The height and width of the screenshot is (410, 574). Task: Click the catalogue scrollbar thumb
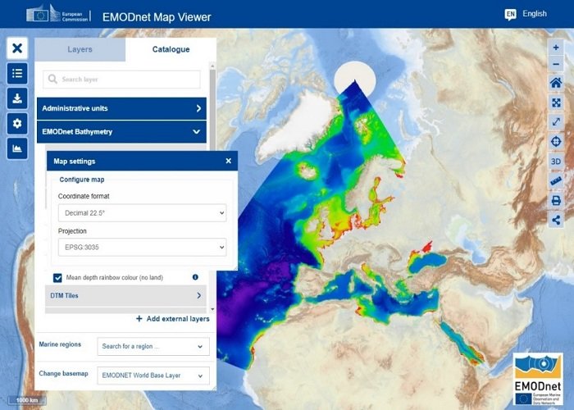point(212,108)
